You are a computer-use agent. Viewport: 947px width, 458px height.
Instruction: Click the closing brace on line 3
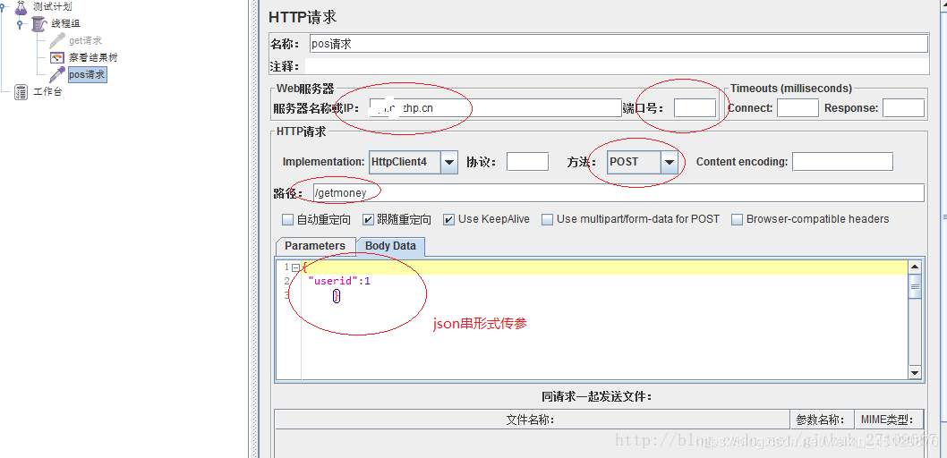pyautogui.click(x=337, y=296)
